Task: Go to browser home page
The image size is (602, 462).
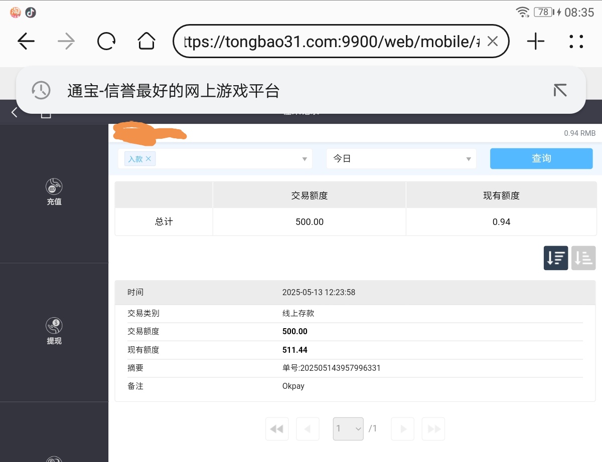Action: click(x=146, y=42)
